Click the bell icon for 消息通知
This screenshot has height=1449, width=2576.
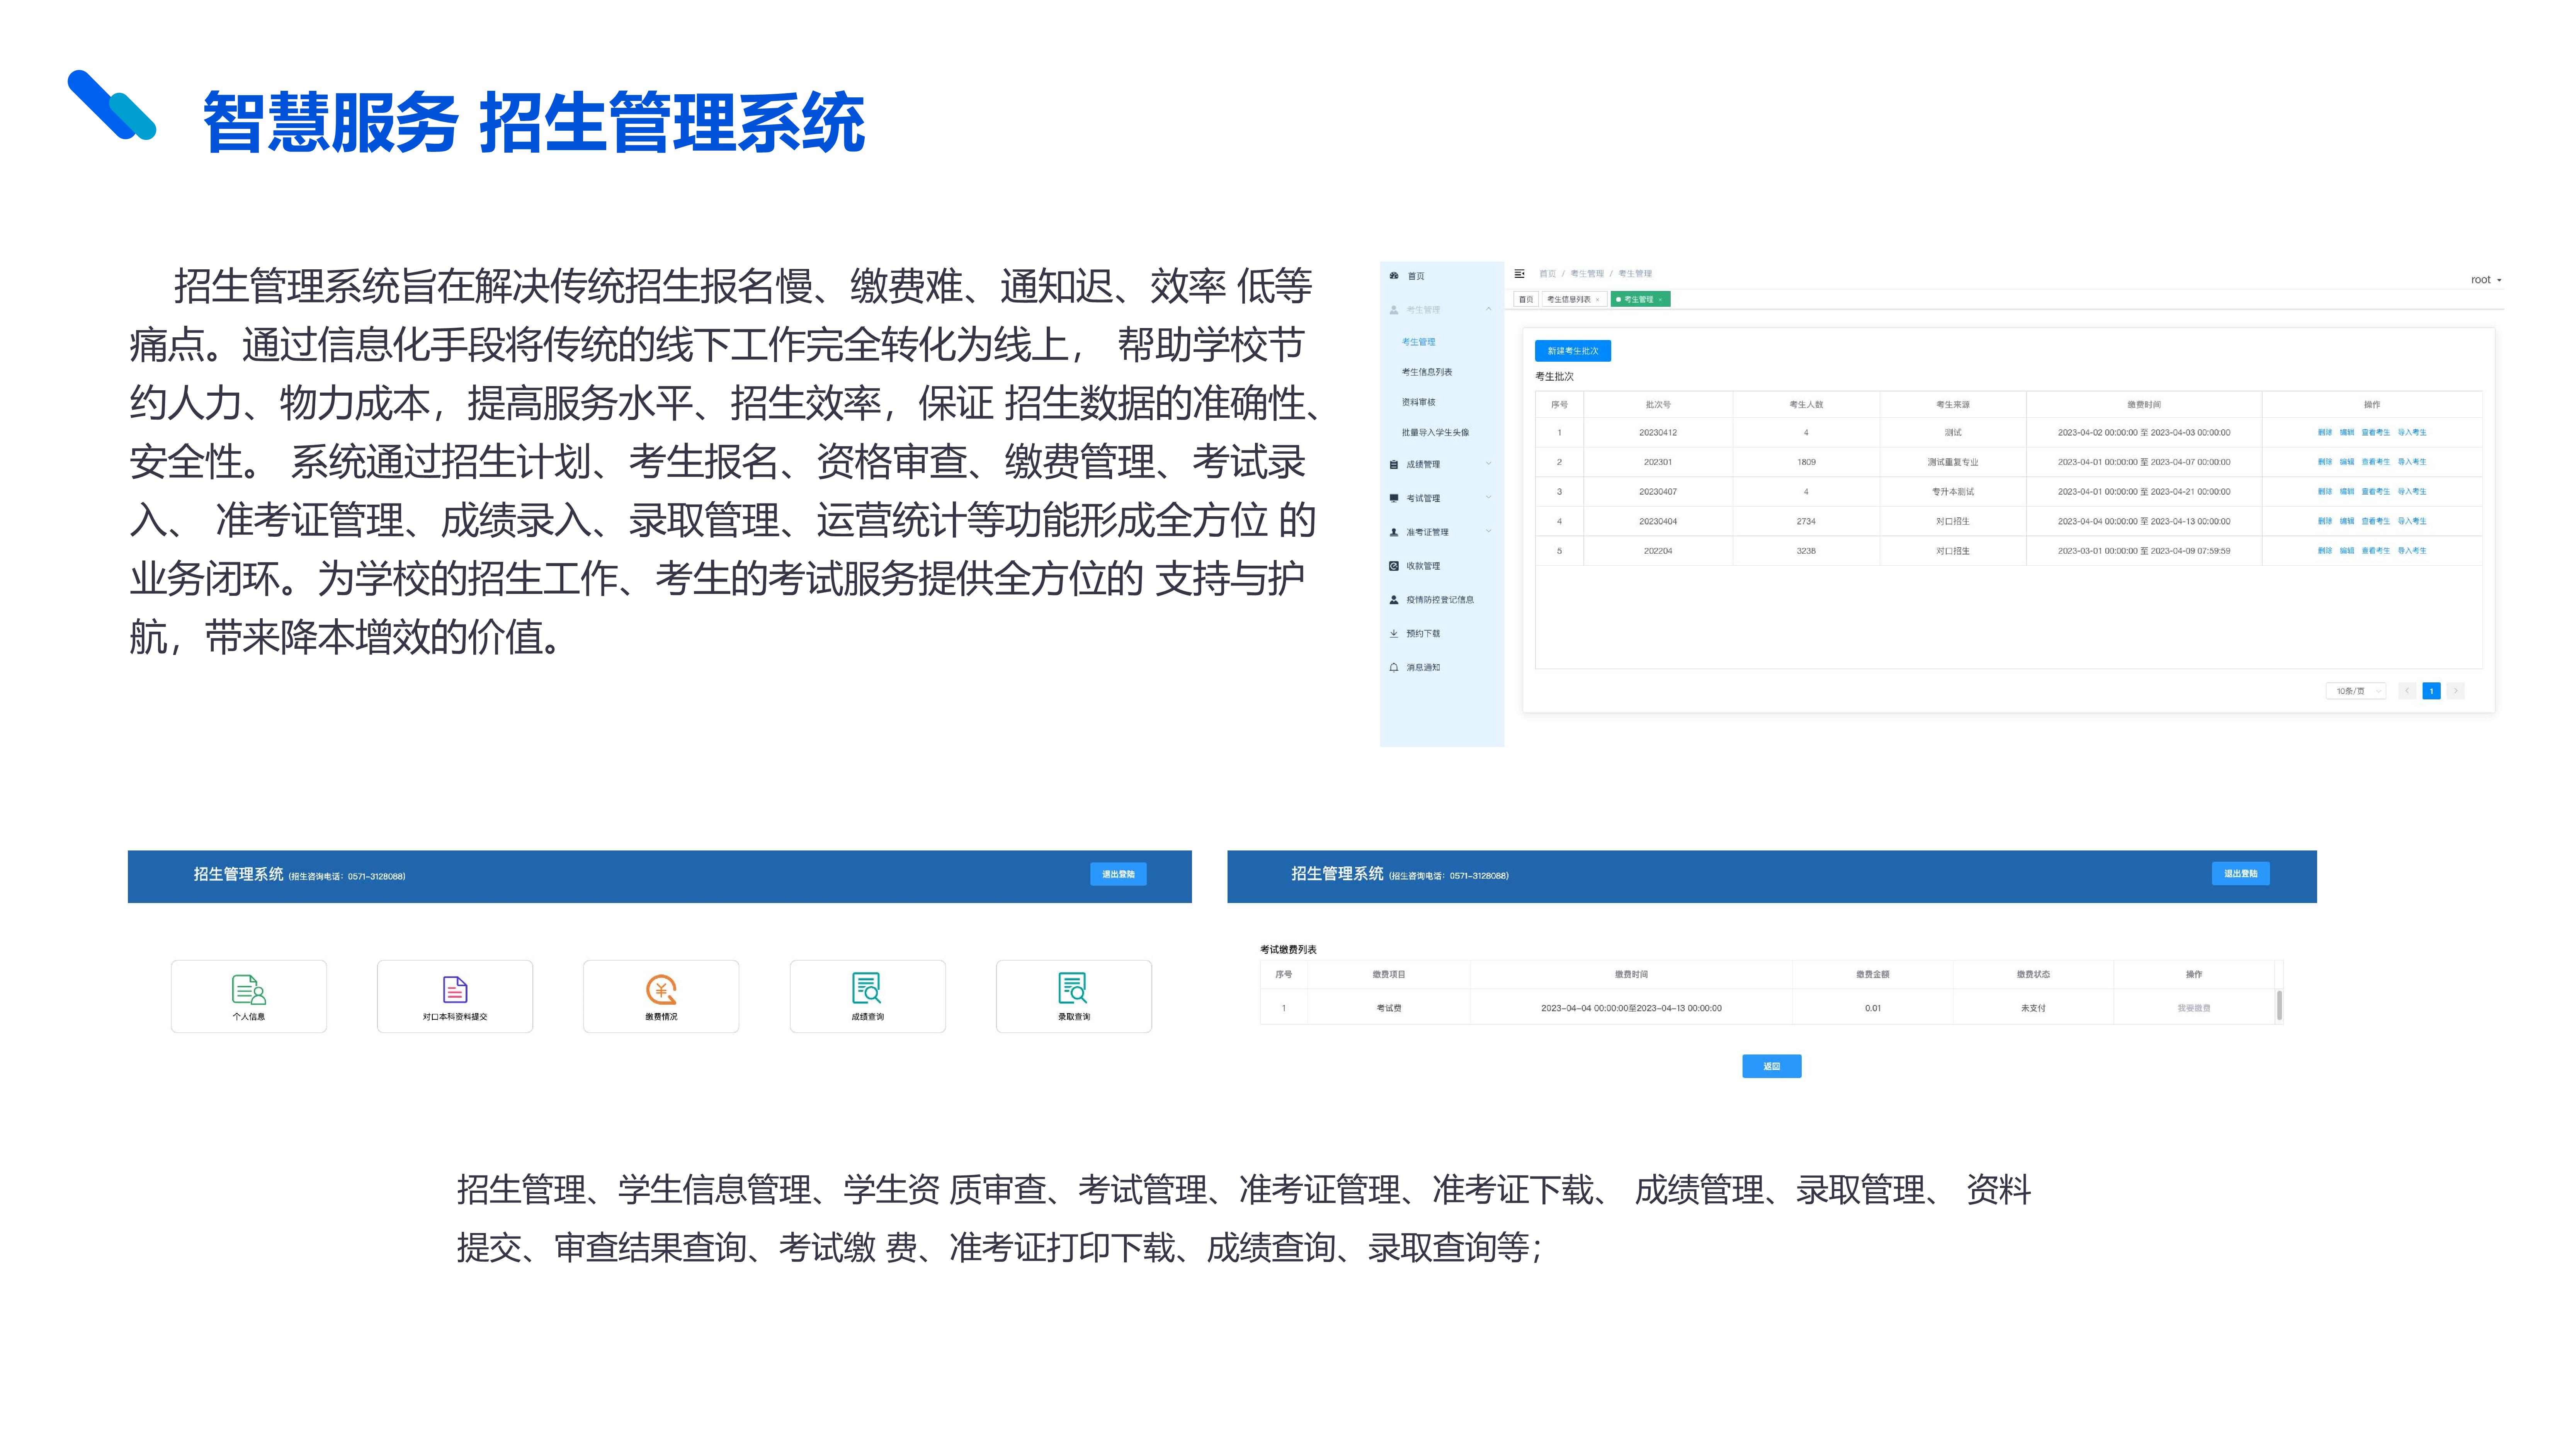1394,667
